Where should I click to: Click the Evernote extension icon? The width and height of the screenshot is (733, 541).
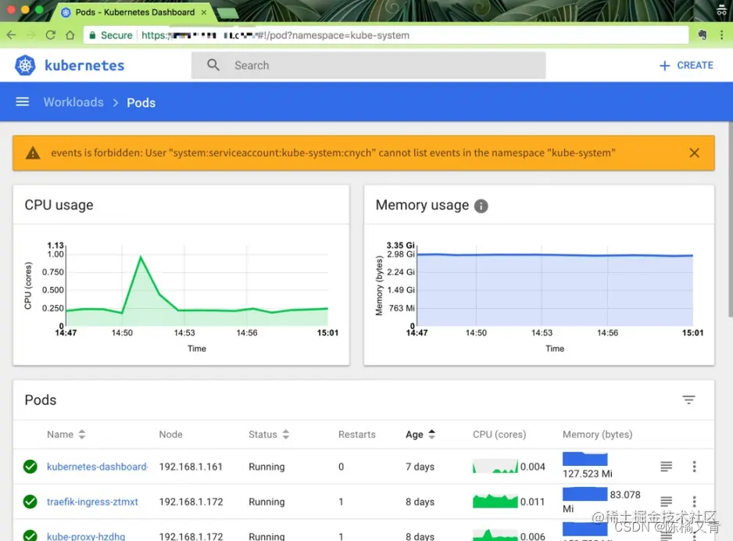tap(703, 35)
